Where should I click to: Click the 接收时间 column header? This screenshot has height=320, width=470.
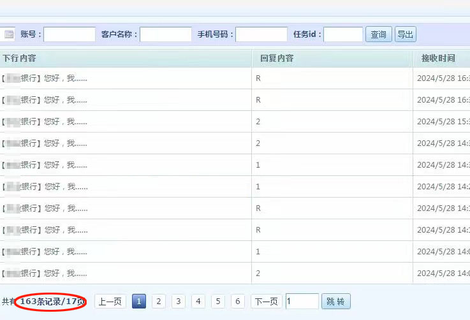tap(438, 59)
